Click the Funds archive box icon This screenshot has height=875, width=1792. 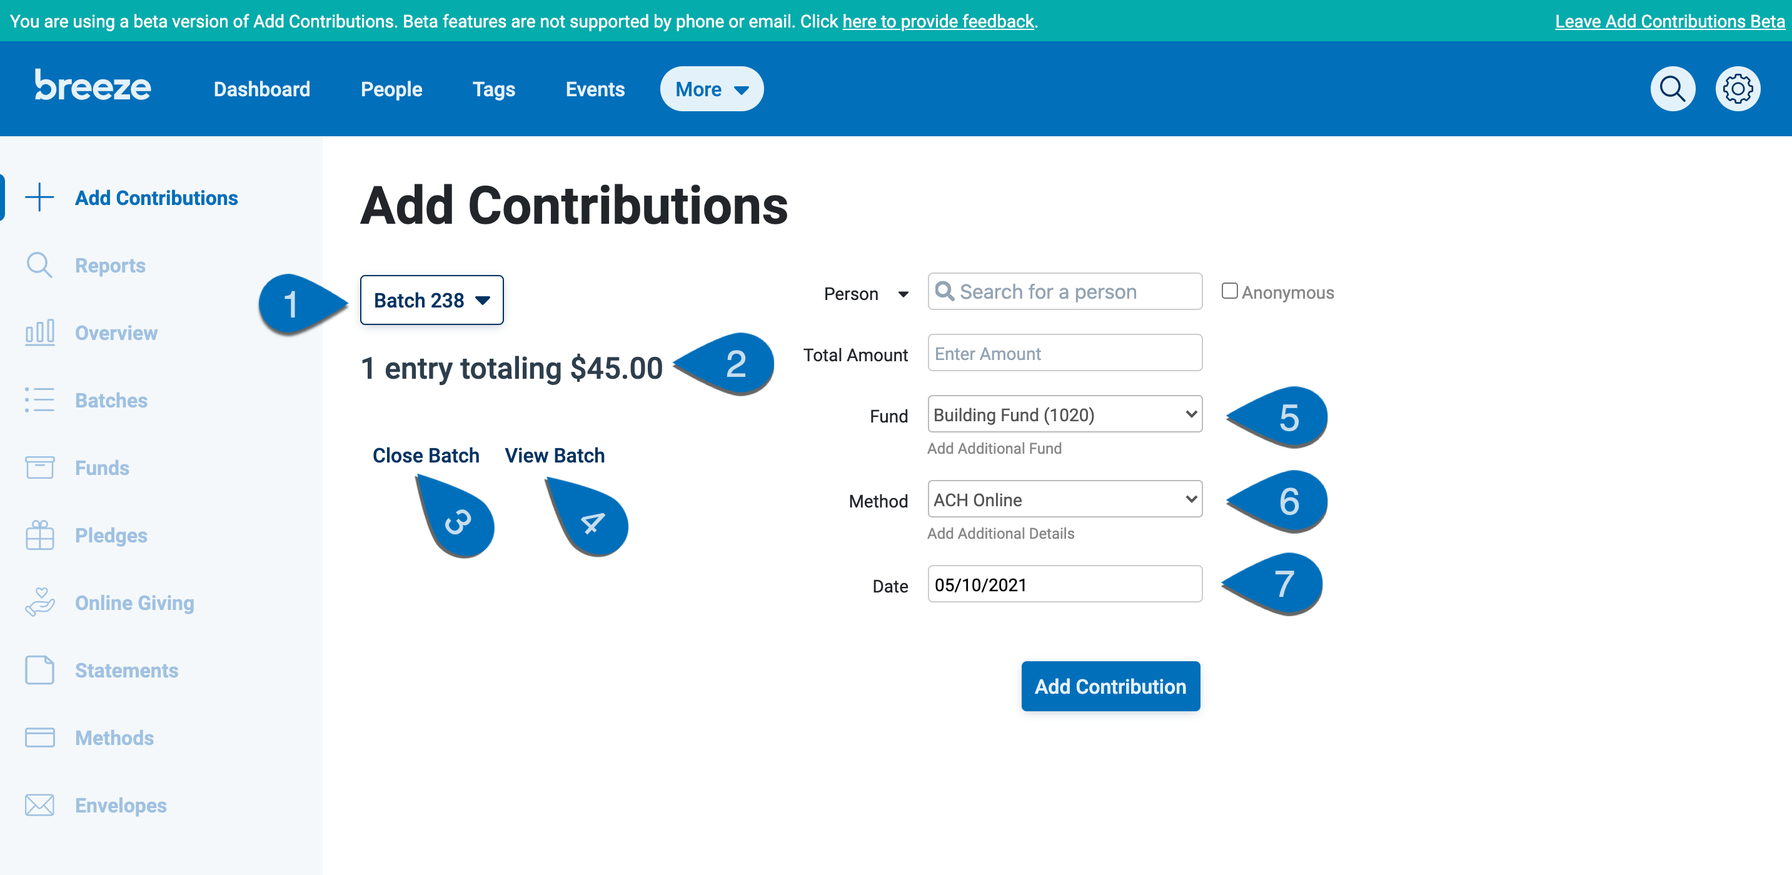[x=39, y=467]
